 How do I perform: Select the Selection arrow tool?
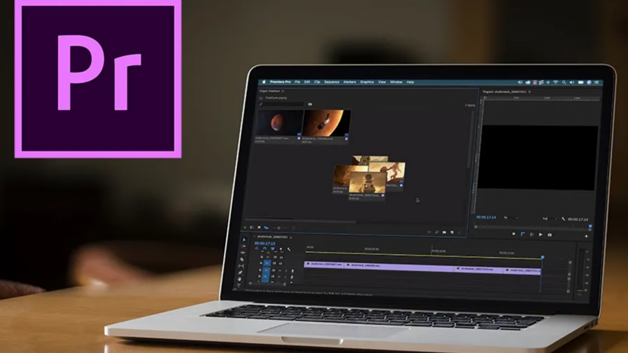tap(244, 240)
